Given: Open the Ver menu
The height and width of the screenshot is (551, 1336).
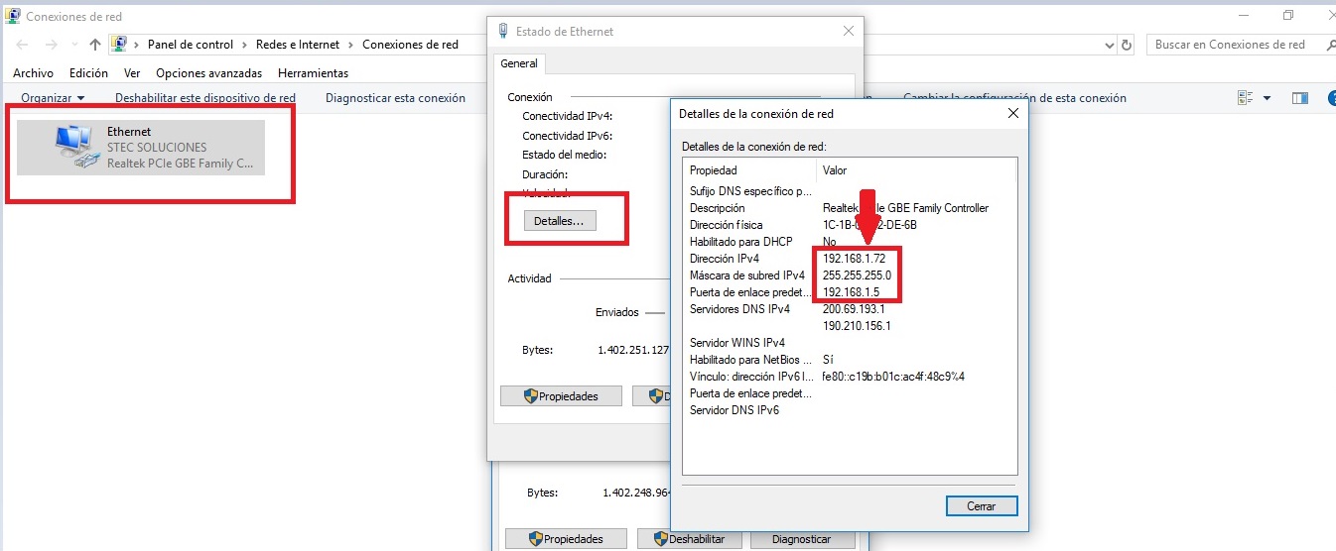Looking at the screenshot, I should (132, 73).
